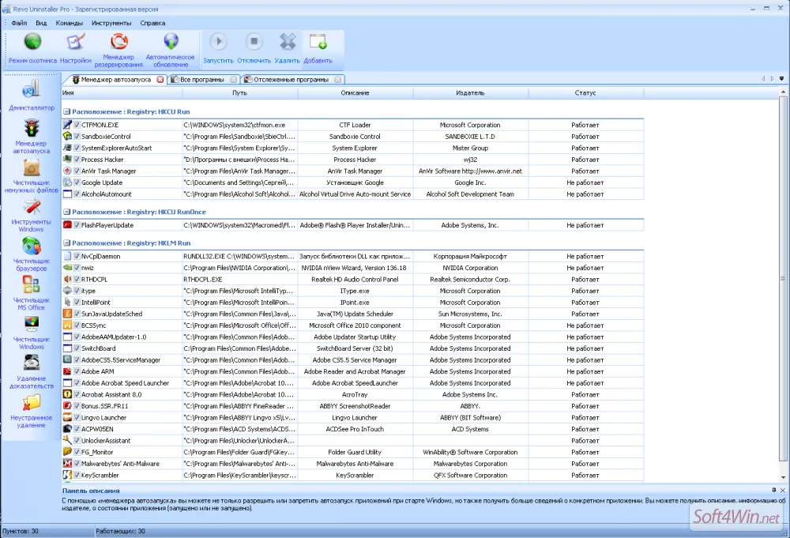Click the list's vertical scrollbar thumb
This screenshot has width=790, height=538.
[x=783, y=279]
